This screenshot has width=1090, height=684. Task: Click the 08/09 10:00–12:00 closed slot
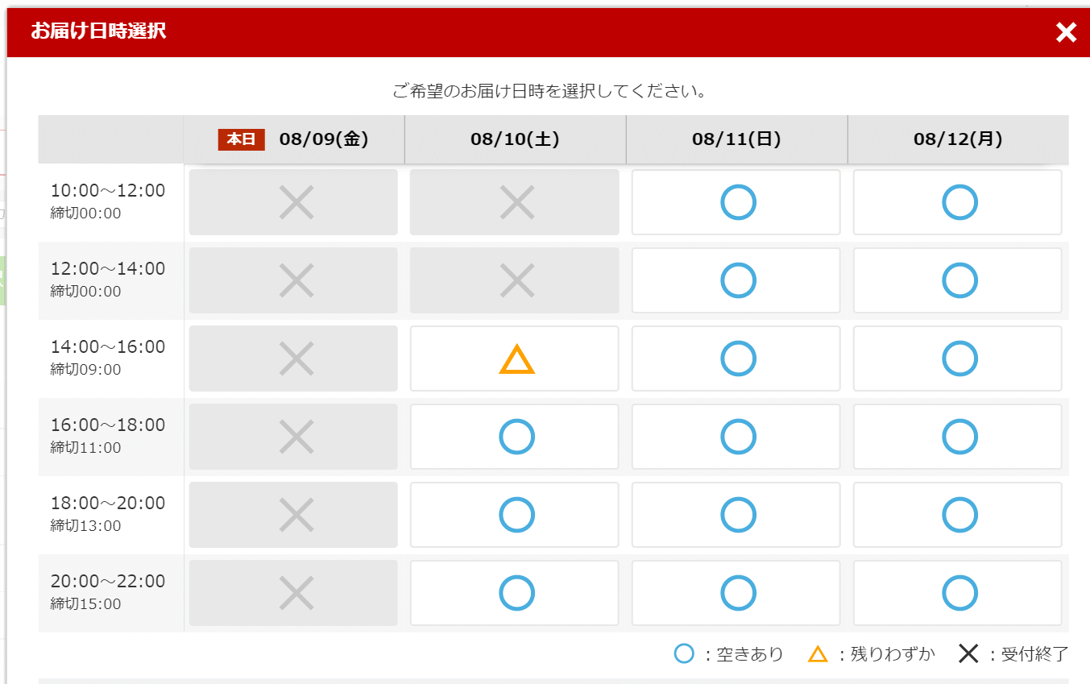pyautogui.click(x=295, y=202)
